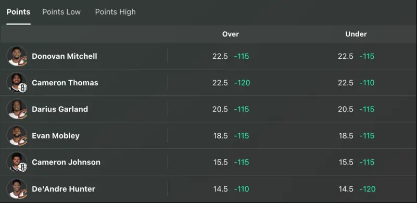Viewport: 417px width, 203px height.
Task: Bet Cameron Thomas over 22.5 at -120
Action: (231, 83)
